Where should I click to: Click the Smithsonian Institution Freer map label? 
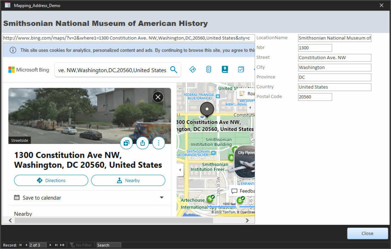pos(209,167)
